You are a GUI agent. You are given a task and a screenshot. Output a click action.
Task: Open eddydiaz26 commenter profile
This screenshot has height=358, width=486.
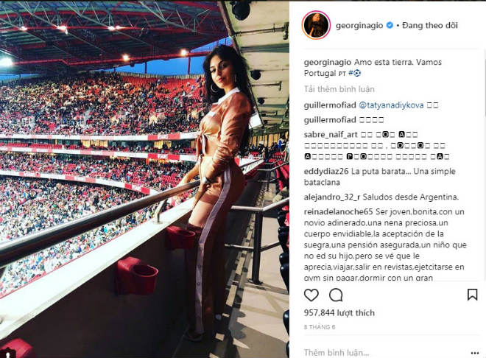tap(326, 171)
